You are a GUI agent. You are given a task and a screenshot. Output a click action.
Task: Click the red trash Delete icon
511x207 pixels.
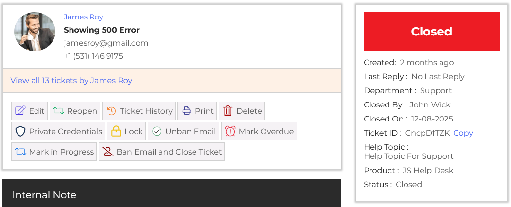pos(228,111)
